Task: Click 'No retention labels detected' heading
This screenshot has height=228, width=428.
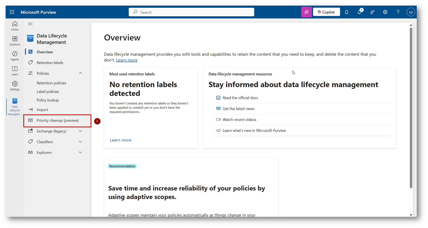Action: click(143, 89)
